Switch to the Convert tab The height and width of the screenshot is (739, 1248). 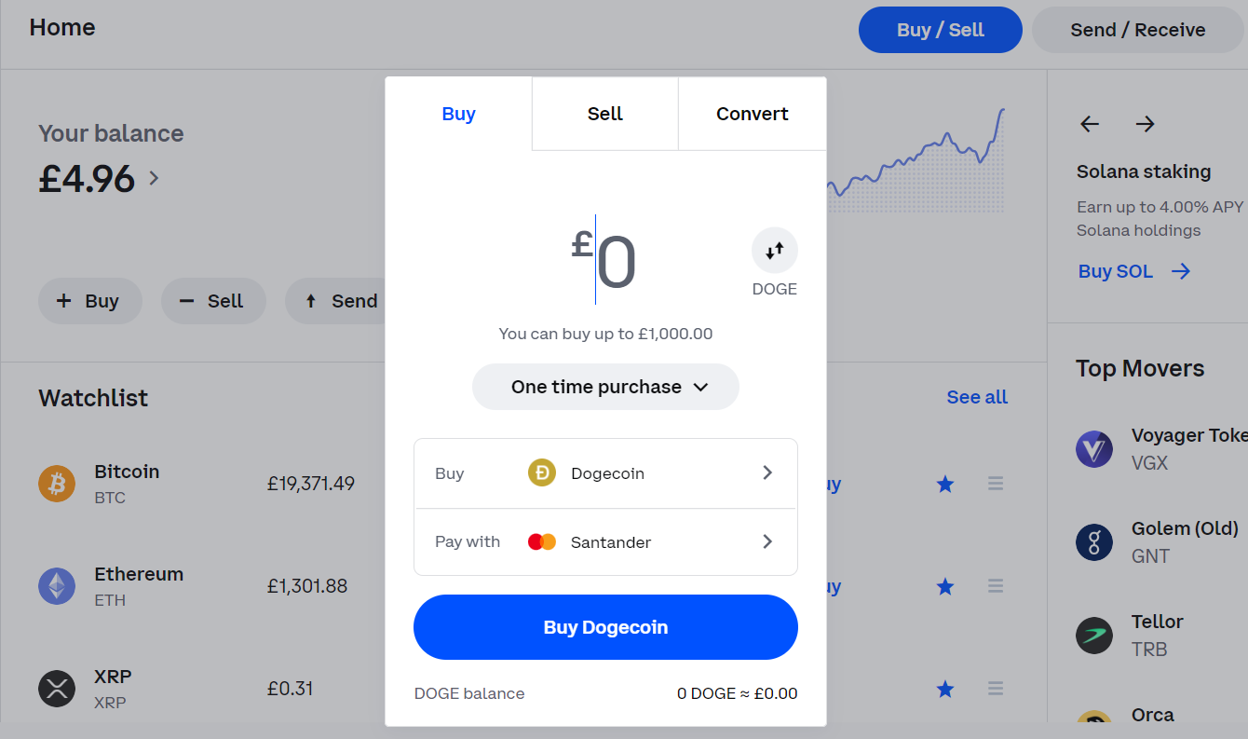pyautogui.click(x=752, y=113)
